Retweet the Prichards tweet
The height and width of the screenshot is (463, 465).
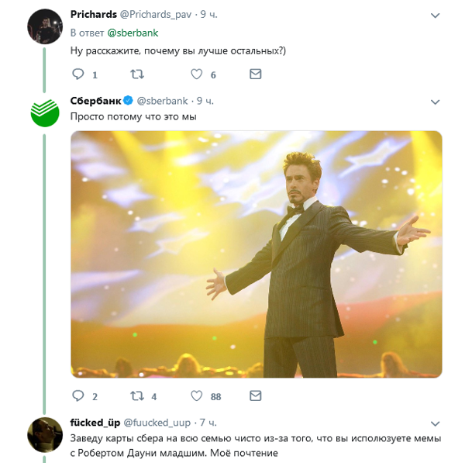(x=137, y=74)
